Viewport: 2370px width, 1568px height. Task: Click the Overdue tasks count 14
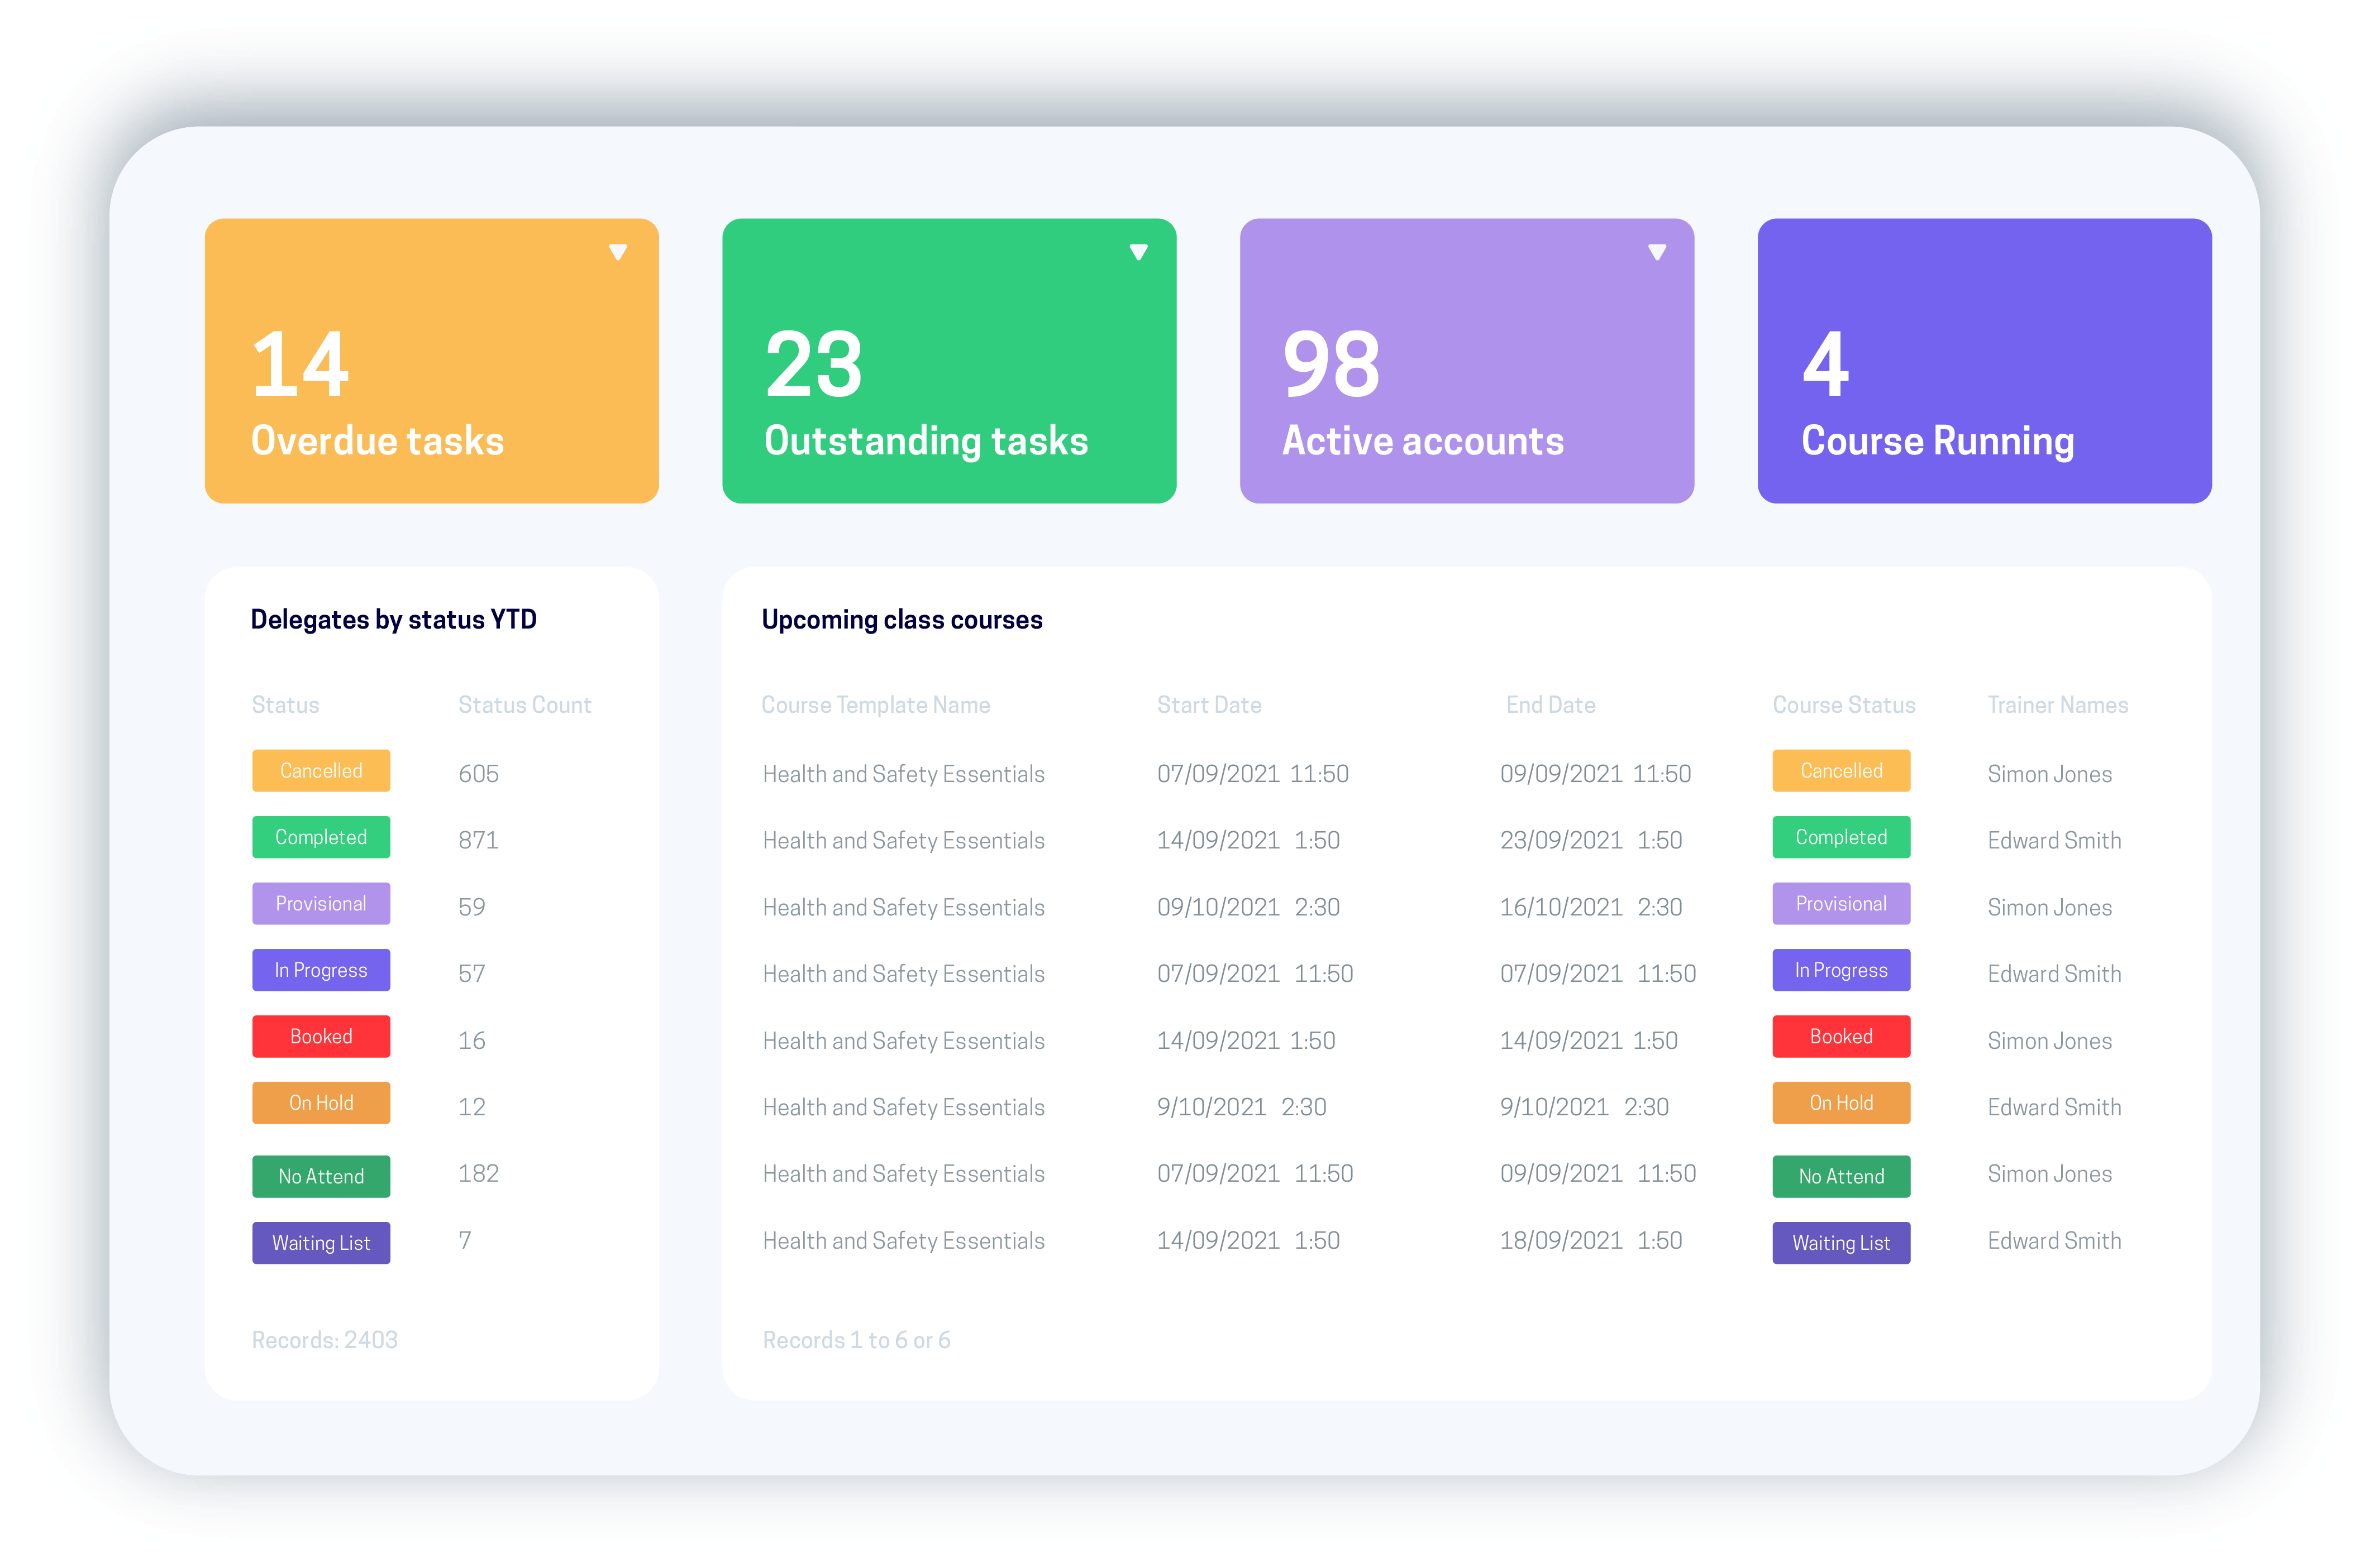point(300,365)
